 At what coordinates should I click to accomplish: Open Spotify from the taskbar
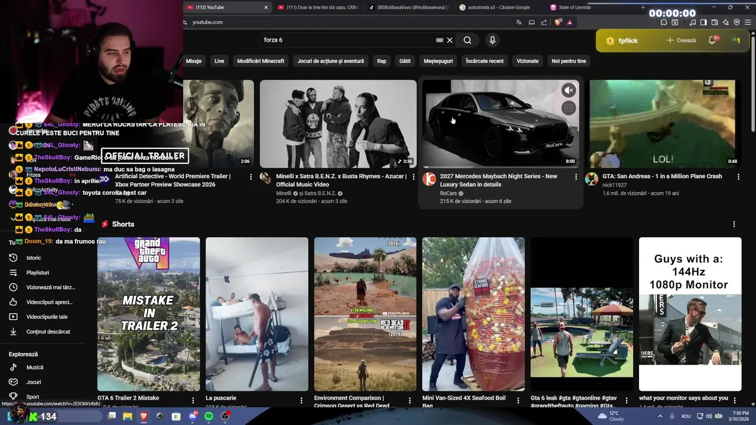(208, 416)
